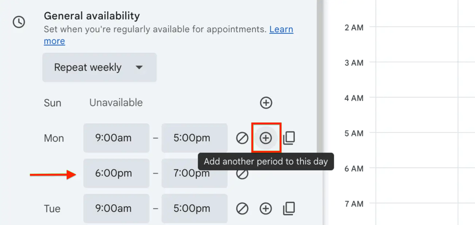This screenshot has width=475, height=225.
Task: Click the clock icon beside General availability
Action: pos(19,22)
